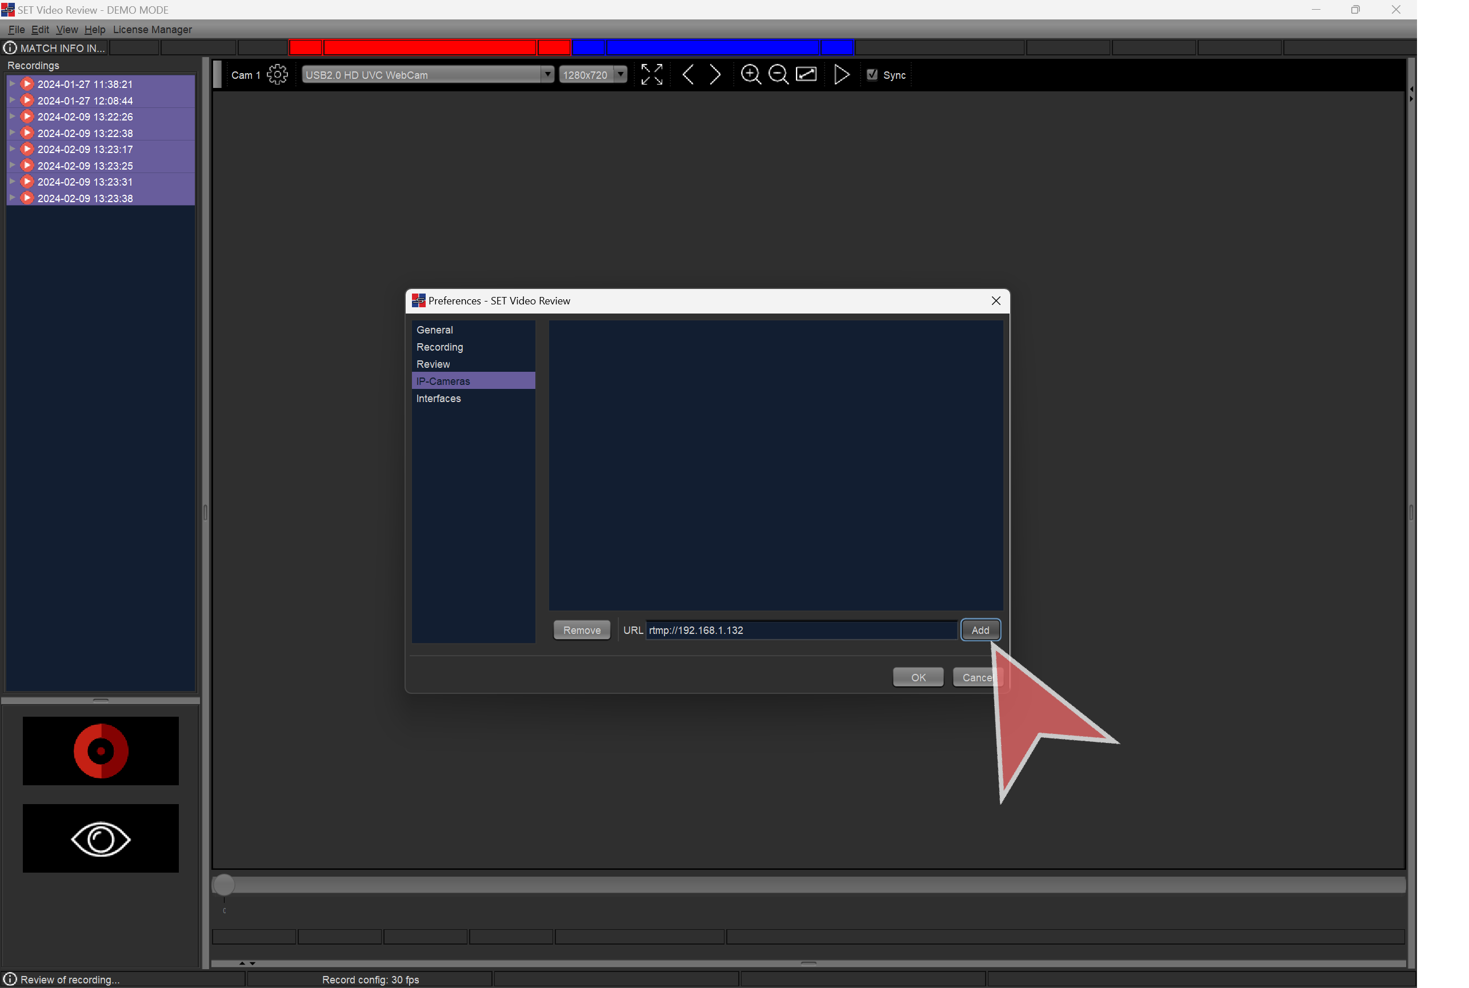Viewport: 1469px width, 988px height.
Task: Zoom in on the video
Action: (x=750, y=74)
